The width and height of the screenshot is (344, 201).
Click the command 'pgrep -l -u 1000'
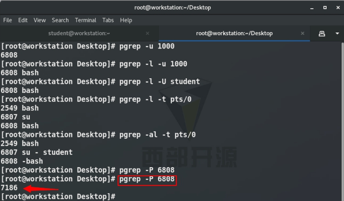pos(153,64)
